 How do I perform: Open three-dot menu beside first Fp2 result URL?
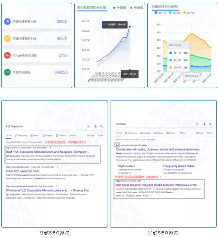click(x=50, y=148)
